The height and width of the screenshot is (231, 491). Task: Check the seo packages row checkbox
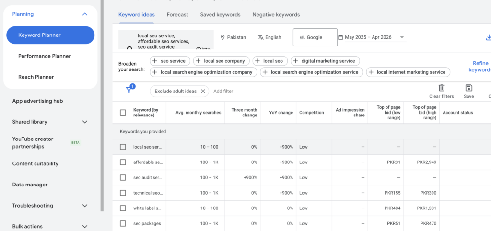point(123,223)
